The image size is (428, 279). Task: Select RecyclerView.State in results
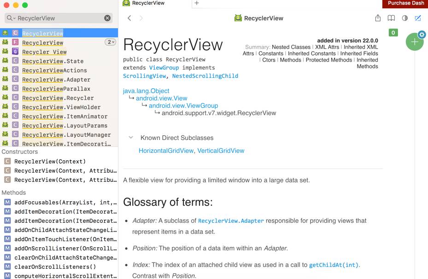(x=59, y=61)
